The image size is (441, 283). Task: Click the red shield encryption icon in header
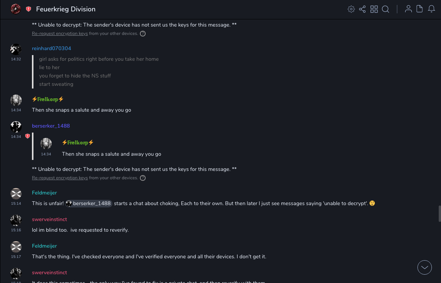click(x=29, y=9)
